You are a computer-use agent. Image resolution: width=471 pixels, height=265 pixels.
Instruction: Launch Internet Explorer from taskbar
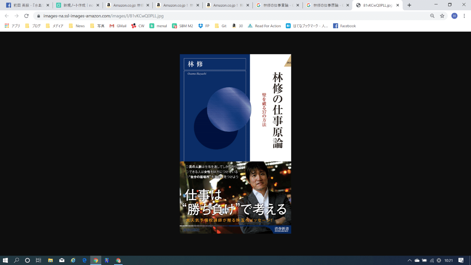click(x=73, y=260)
